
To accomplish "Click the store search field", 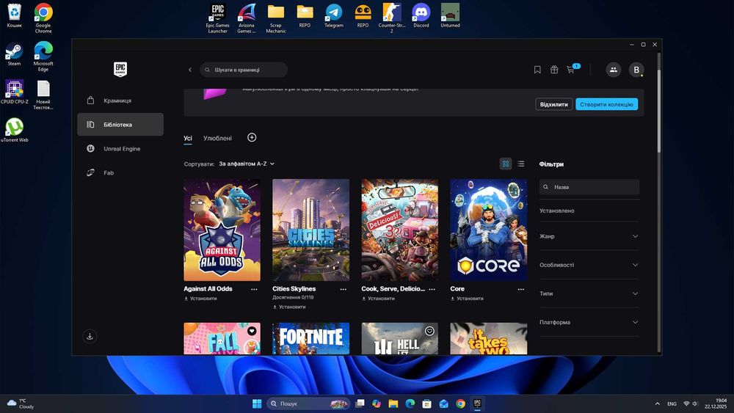I will tap(244, 70).
